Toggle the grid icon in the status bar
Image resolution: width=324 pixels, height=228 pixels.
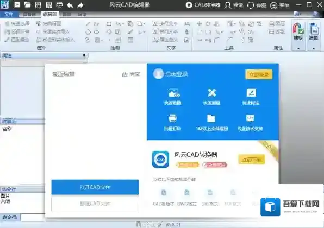pos(146,224)
